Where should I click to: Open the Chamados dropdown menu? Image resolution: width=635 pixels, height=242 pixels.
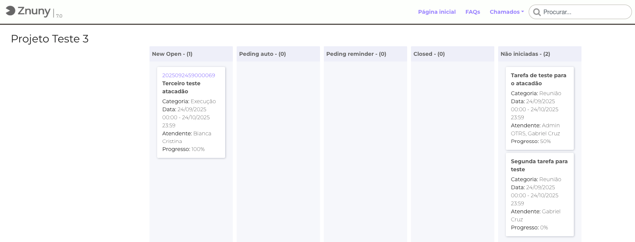coord(507,12)
